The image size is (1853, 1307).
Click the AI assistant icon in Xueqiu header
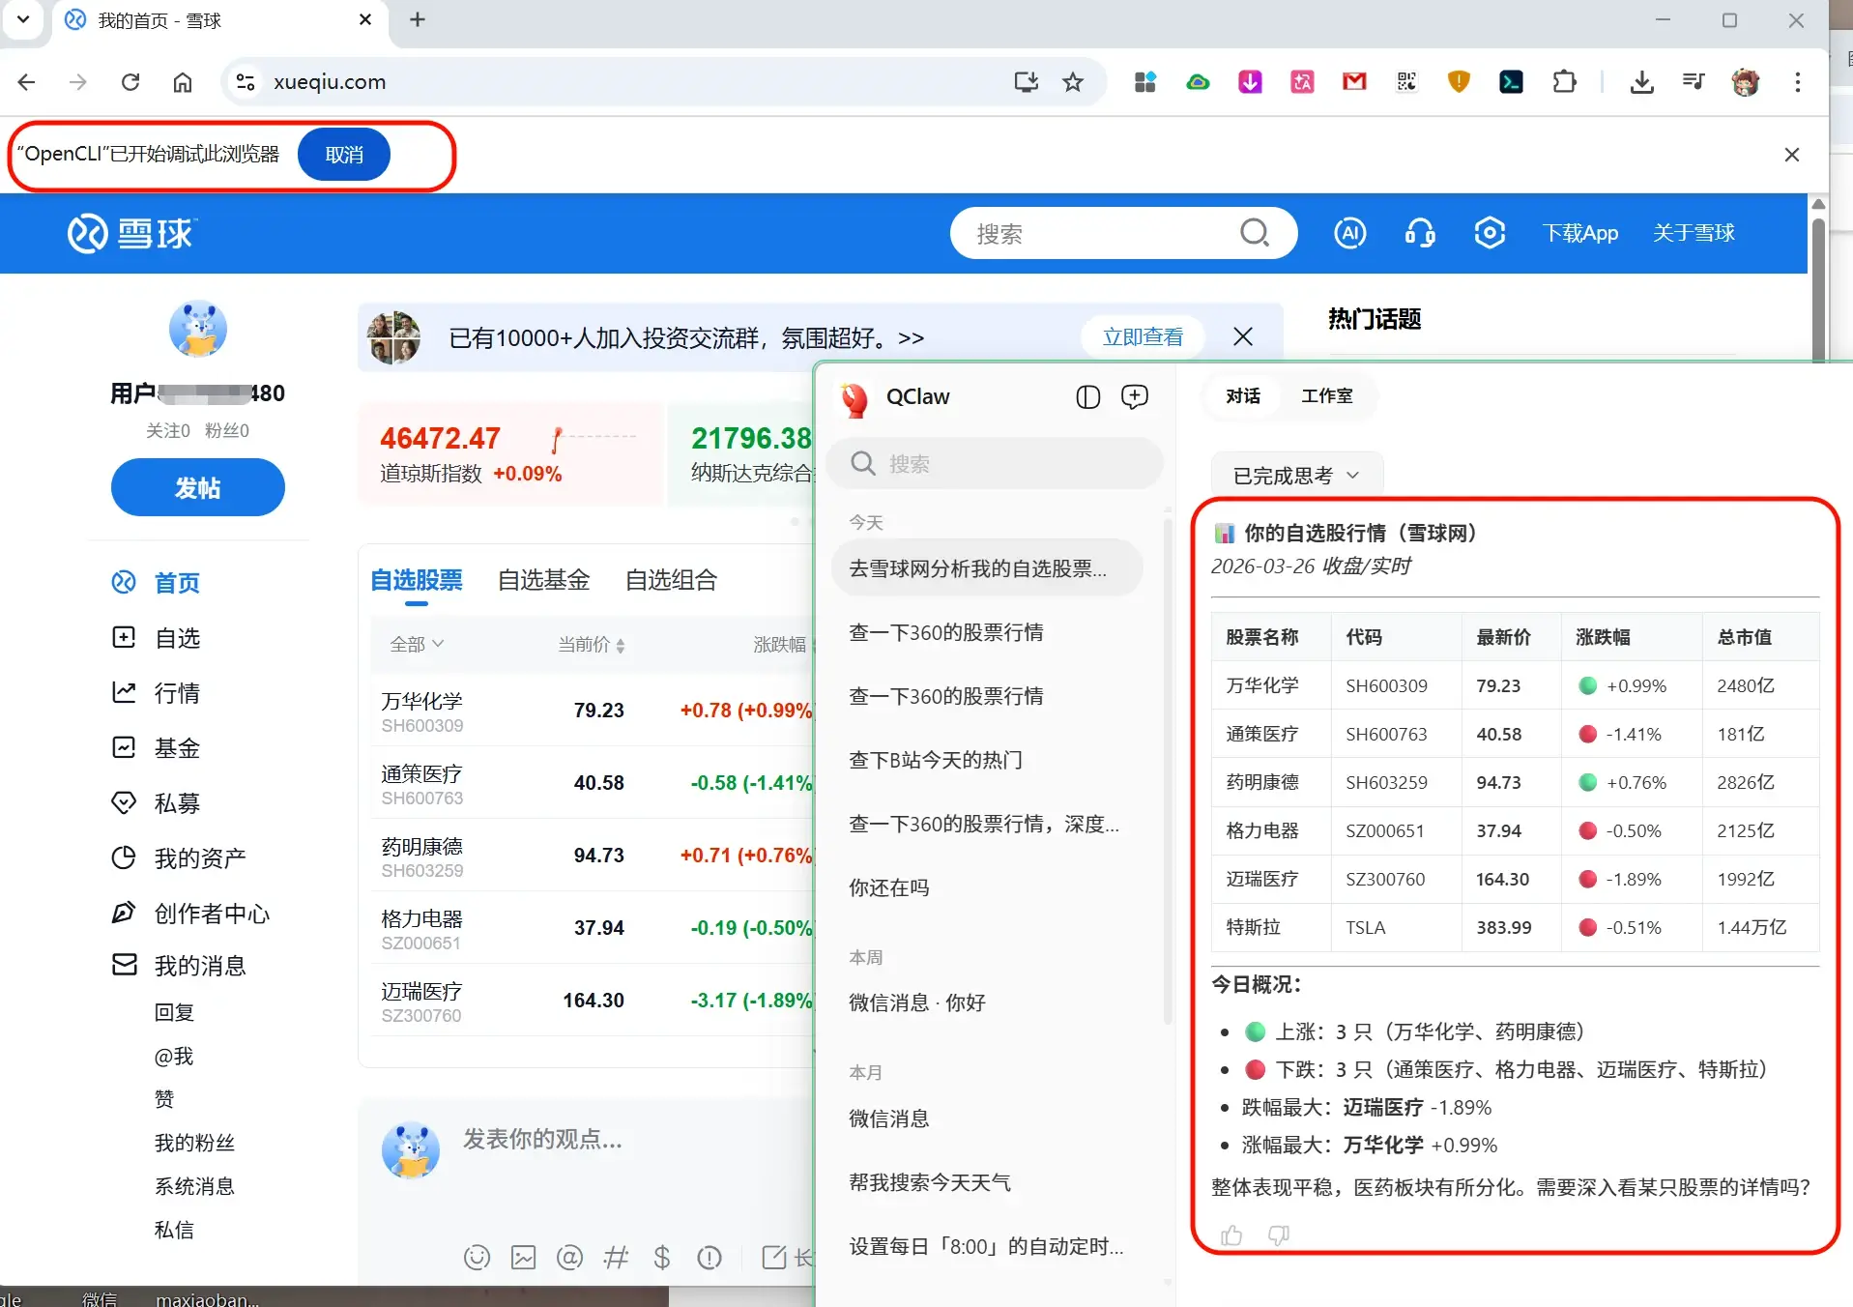1349,233
